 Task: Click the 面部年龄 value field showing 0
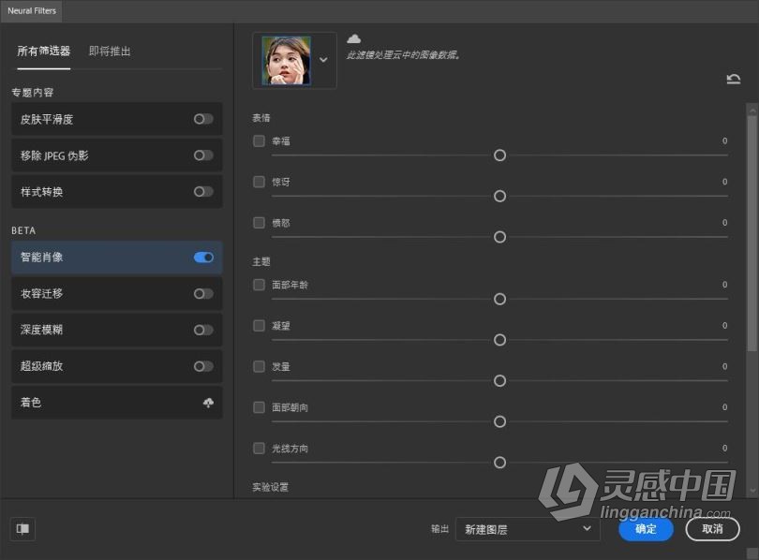pyautogui.click(x=724, y=285)
